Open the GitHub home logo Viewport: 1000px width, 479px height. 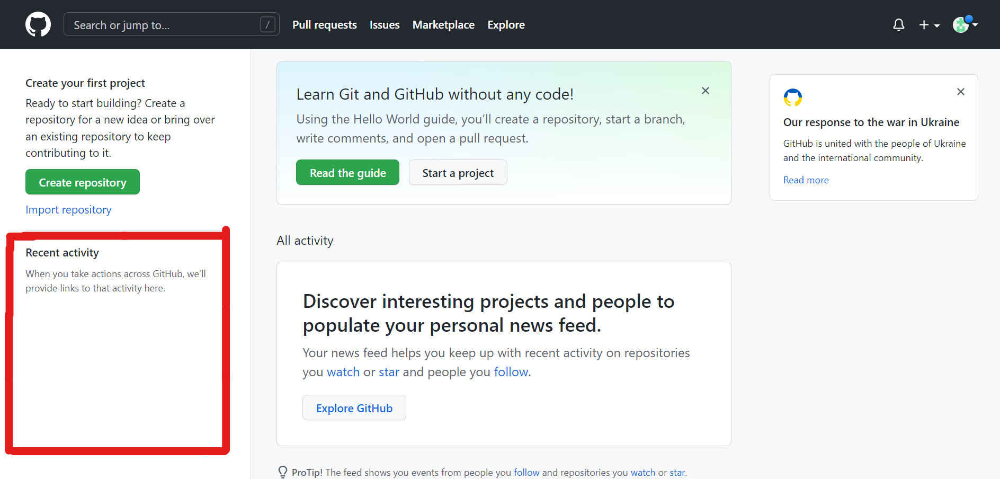click(x=38, y=24)
